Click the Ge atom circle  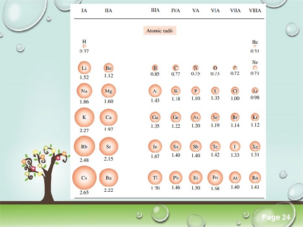[175, 117]
